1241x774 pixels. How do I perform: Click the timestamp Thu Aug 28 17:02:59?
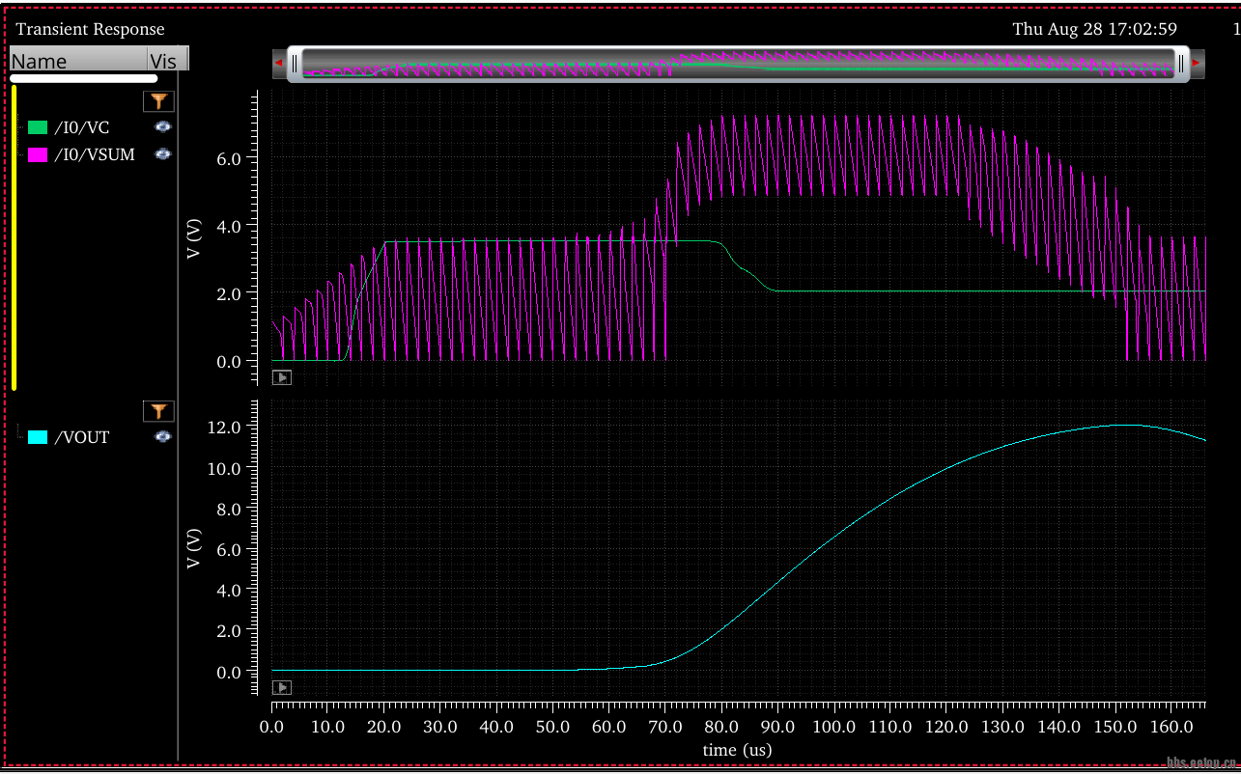pos(1094,29)
